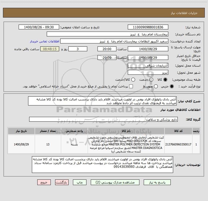The width and height of the screenshot is (208, 201).
Task: Click the اطلاعات کالاهای مورد نیاز heading
Action: 180,110
